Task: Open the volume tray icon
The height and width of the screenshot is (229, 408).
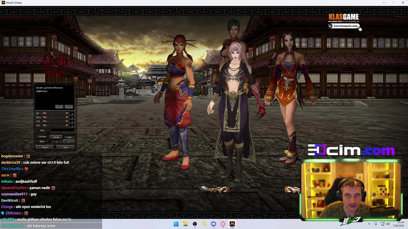Action: 388,224
